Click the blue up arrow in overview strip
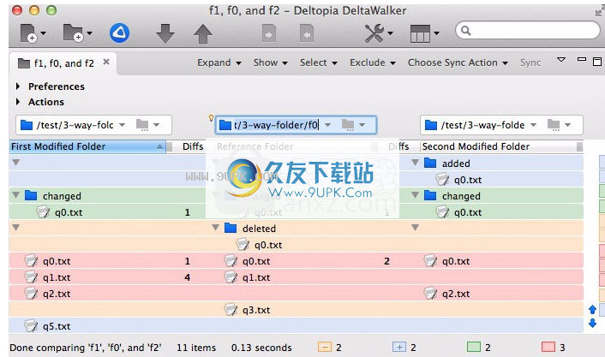The width and height of the screenshot is (605, 357). (593, 309)
